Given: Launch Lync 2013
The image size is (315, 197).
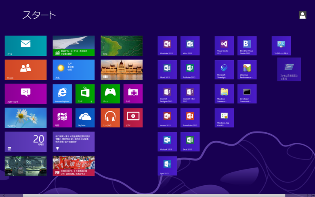Looking at the screenshot, I should (x=167, y=166).
